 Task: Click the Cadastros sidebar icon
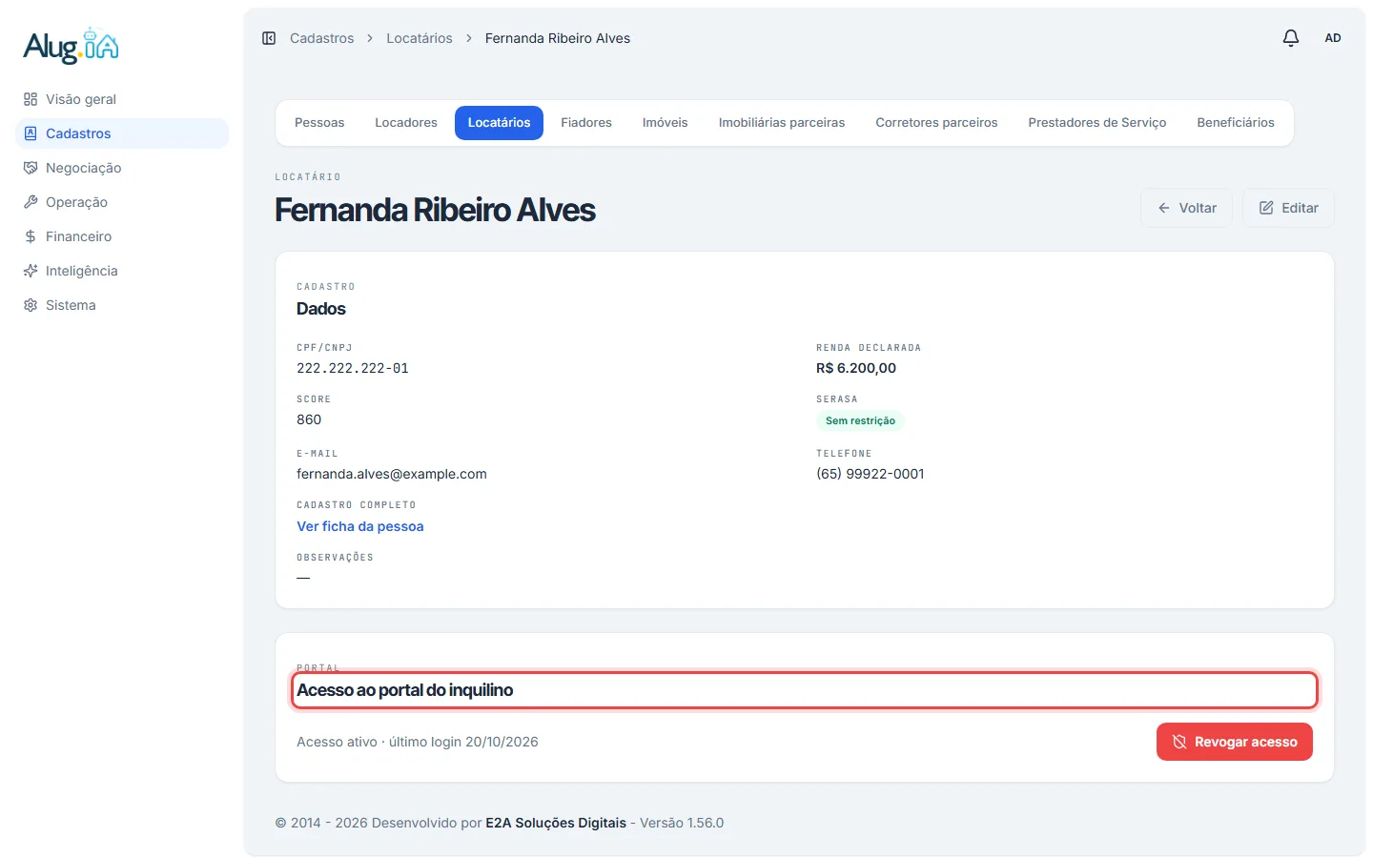(x=31, y=133)
